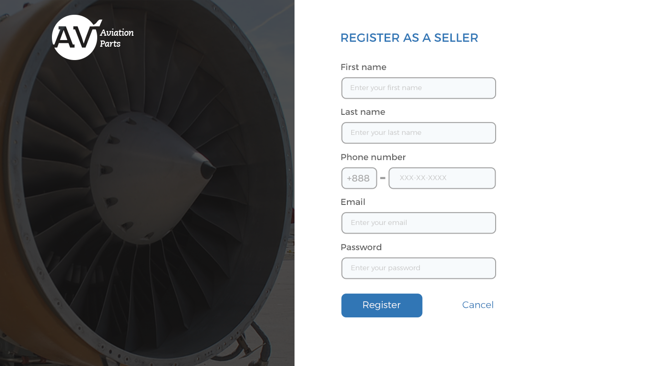
Task: Click the Register as a Seller heading
Action: pyautogui.click(x=409, y=38)
